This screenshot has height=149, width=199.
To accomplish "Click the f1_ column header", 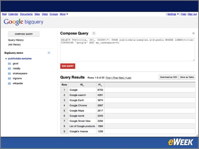I will tap(100, 85).
